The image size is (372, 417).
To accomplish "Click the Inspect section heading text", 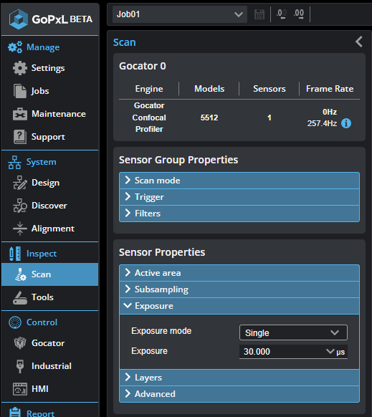I will pos(42,254).
